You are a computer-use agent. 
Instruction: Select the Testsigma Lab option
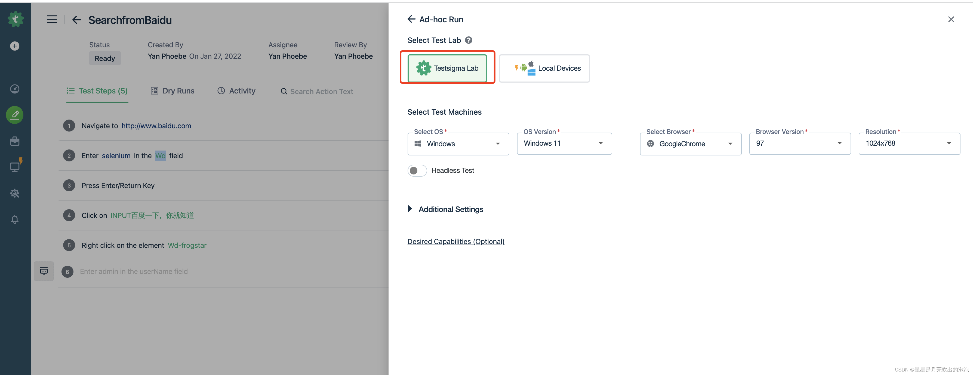447,68
